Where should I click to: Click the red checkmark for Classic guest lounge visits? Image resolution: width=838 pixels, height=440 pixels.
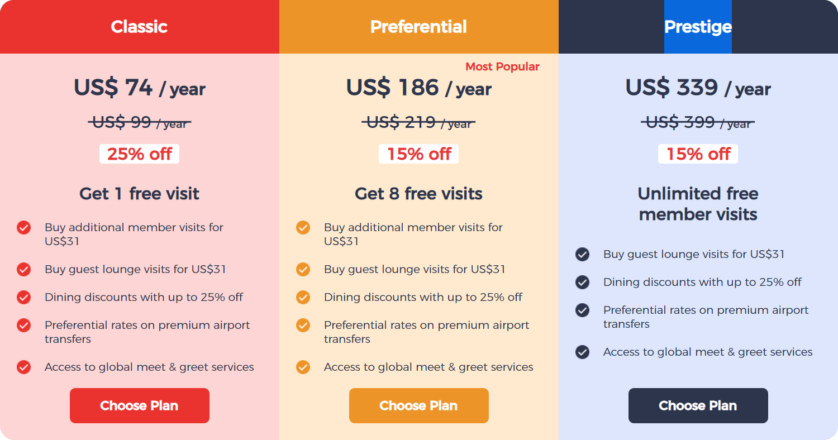(23, 269)
